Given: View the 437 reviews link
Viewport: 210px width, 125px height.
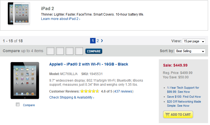Looking at the screenshot, I should pos(123,91).
